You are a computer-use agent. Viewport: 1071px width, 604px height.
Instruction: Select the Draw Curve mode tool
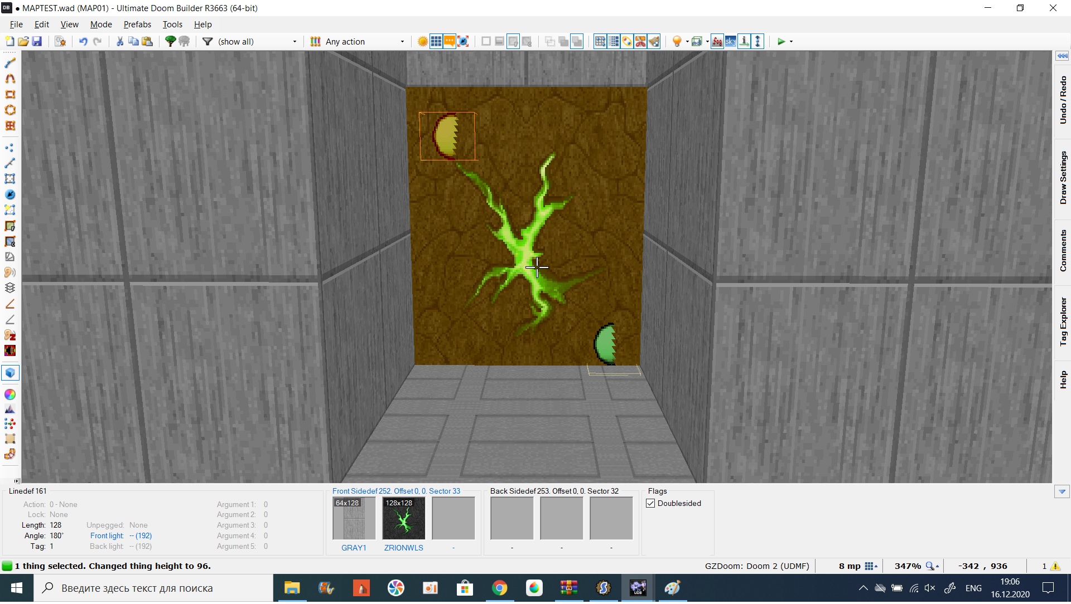10,79
